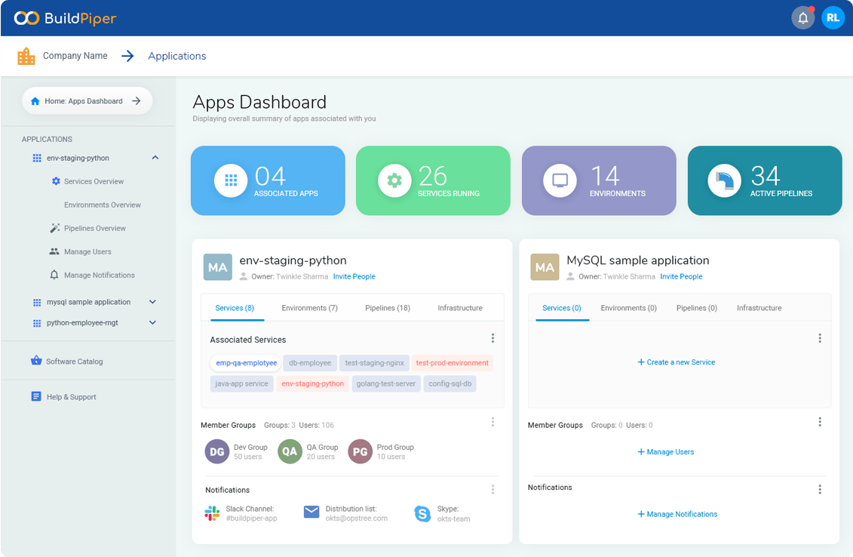
Task: Expand the mysql sample application item
Action: pyautogui.click(x=152, y=302)
